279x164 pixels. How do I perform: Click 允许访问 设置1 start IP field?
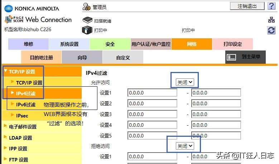click(152, 93)
